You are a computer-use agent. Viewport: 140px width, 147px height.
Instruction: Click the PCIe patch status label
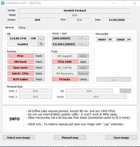[20, 56]
